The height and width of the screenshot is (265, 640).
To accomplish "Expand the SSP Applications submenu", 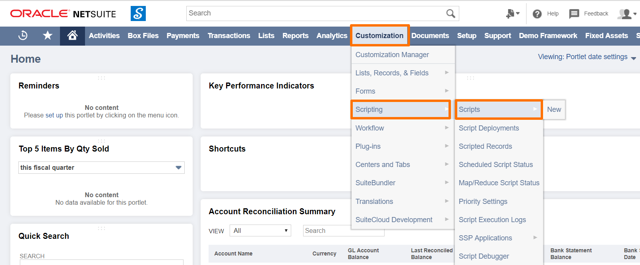I will click(x=499, y=238).
